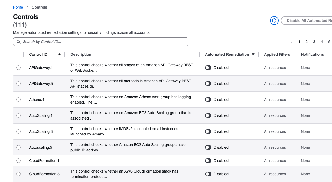Select the AutoScaling.3 radio button

(x=18, y=131)
